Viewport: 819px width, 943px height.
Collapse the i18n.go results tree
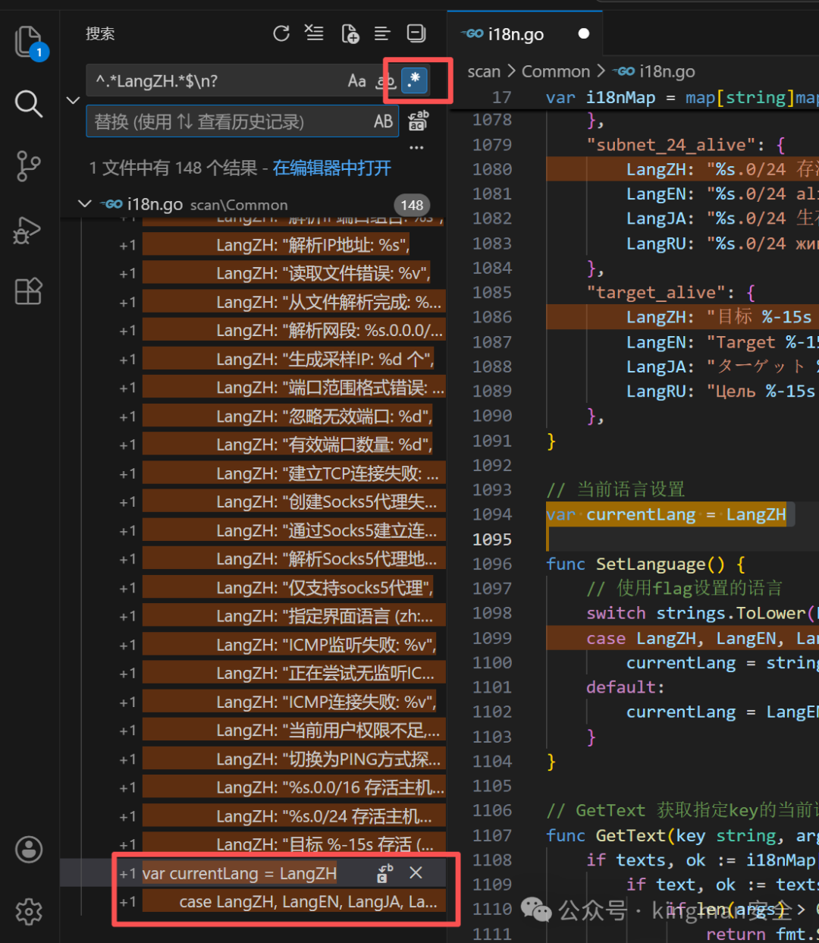[85, 204]
